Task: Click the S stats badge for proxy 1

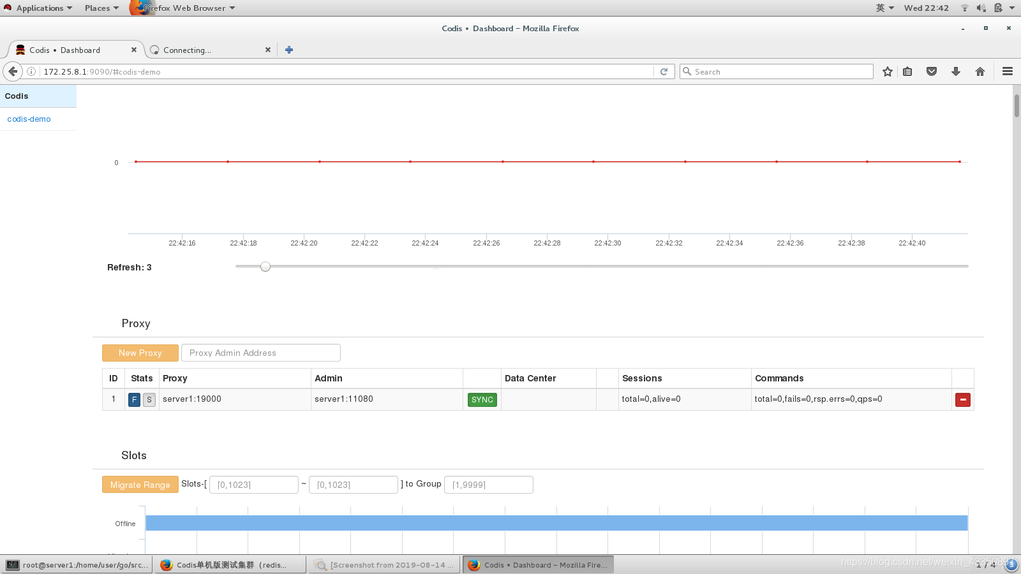Action: point(149,400)
